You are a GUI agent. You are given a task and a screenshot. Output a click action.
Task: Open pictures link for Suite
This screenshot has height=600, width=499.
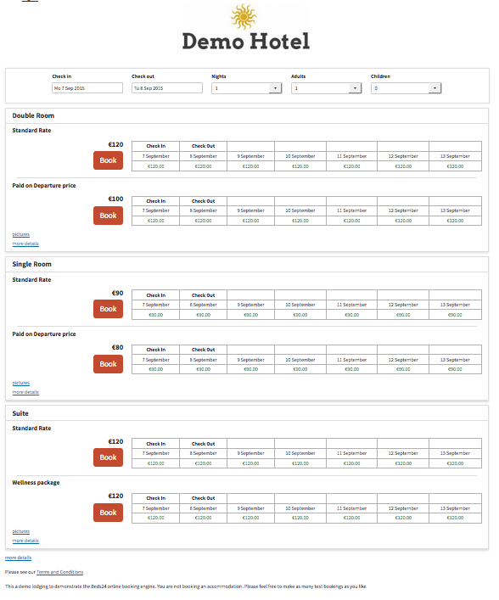20,531
